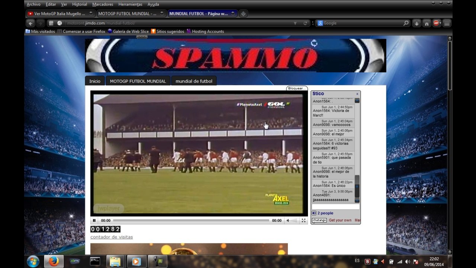Toggle jwplayer fullscreen mode

click(303, 220)
